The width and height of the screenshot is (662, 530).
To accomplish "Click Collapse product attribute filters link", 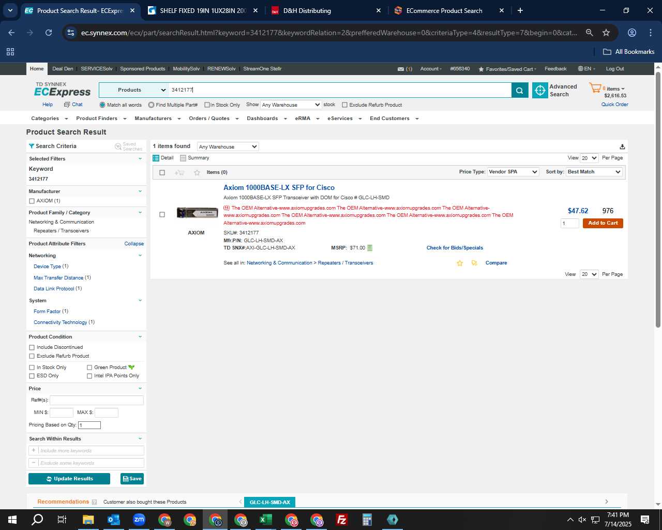I will [134, 244].
